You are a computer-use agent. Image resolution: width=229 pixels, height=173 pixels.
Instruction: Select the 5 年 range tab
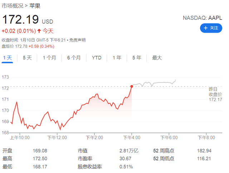[x=137, y=58]
